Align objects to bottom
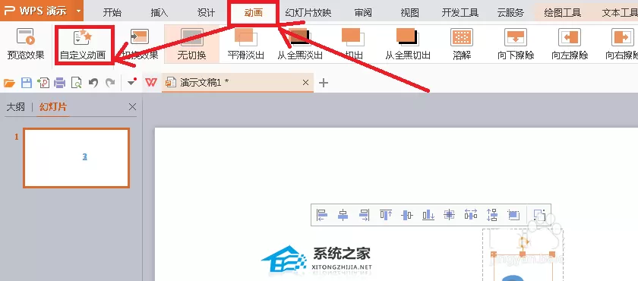Image resolution: width=638 pixels, height=281 pixels. click(x=428, y=215)
